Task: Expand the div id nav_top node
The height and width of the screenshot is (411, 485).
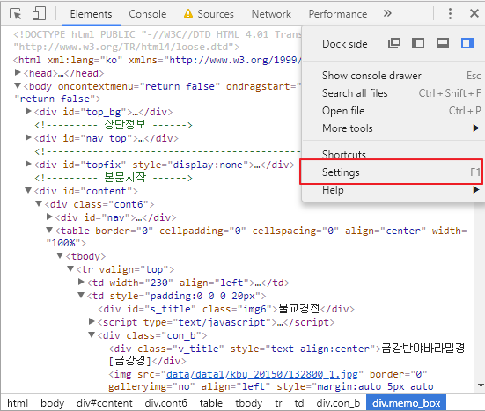Action: click(x=28, y=137)
